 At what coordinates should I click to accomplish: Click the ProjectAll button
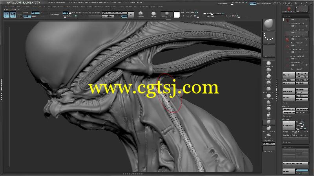[x=289, y=125]
